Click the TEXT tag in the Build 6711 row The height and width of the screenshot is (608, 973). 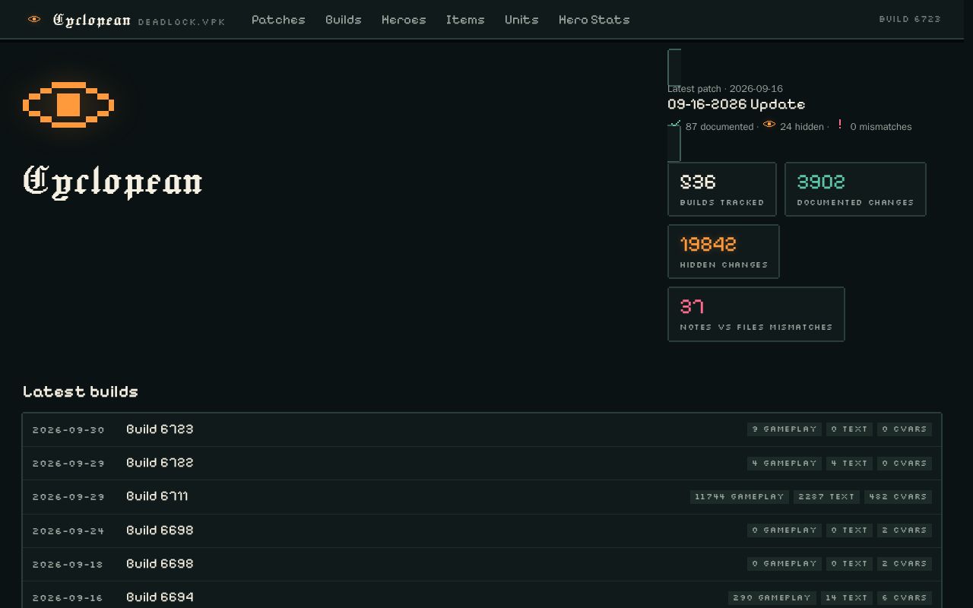tap(827, 497)
